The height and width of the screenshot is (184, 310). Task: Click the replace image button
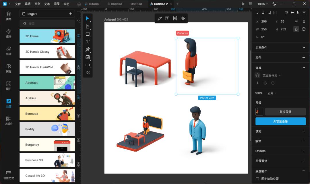[x=285, y=112]
